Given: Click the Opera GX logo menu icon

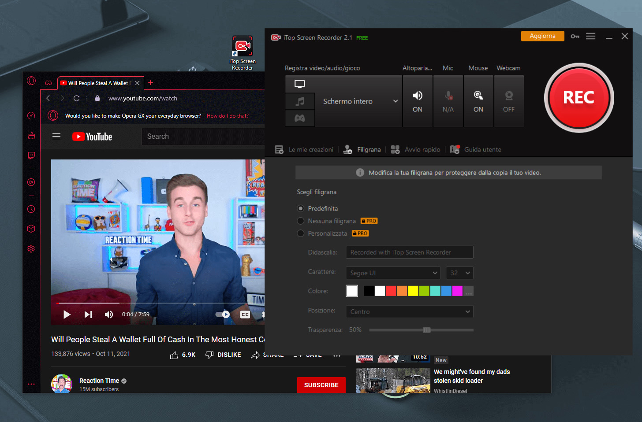Looking at the screenshot, I should point(31,81).
